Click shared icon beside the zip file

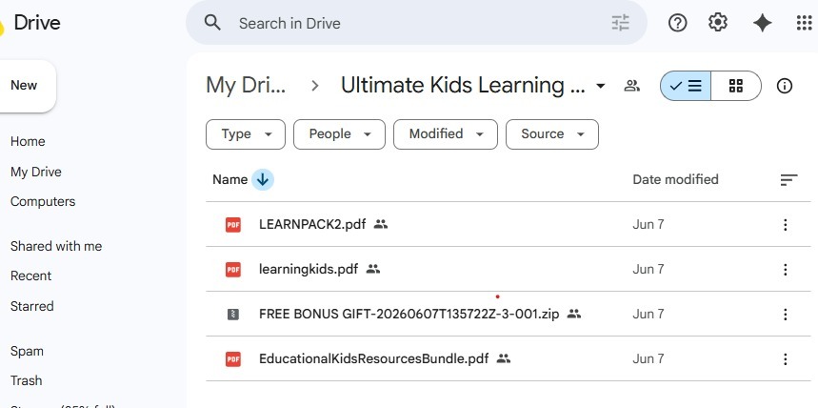[x=574, y=314]
